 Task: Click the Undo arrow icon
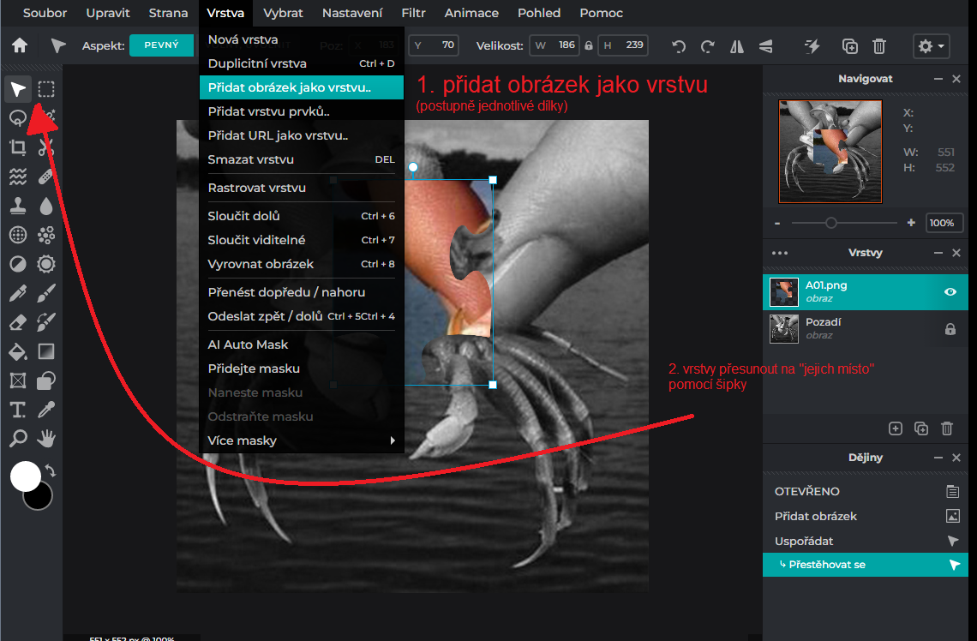(x=679, y=46)
